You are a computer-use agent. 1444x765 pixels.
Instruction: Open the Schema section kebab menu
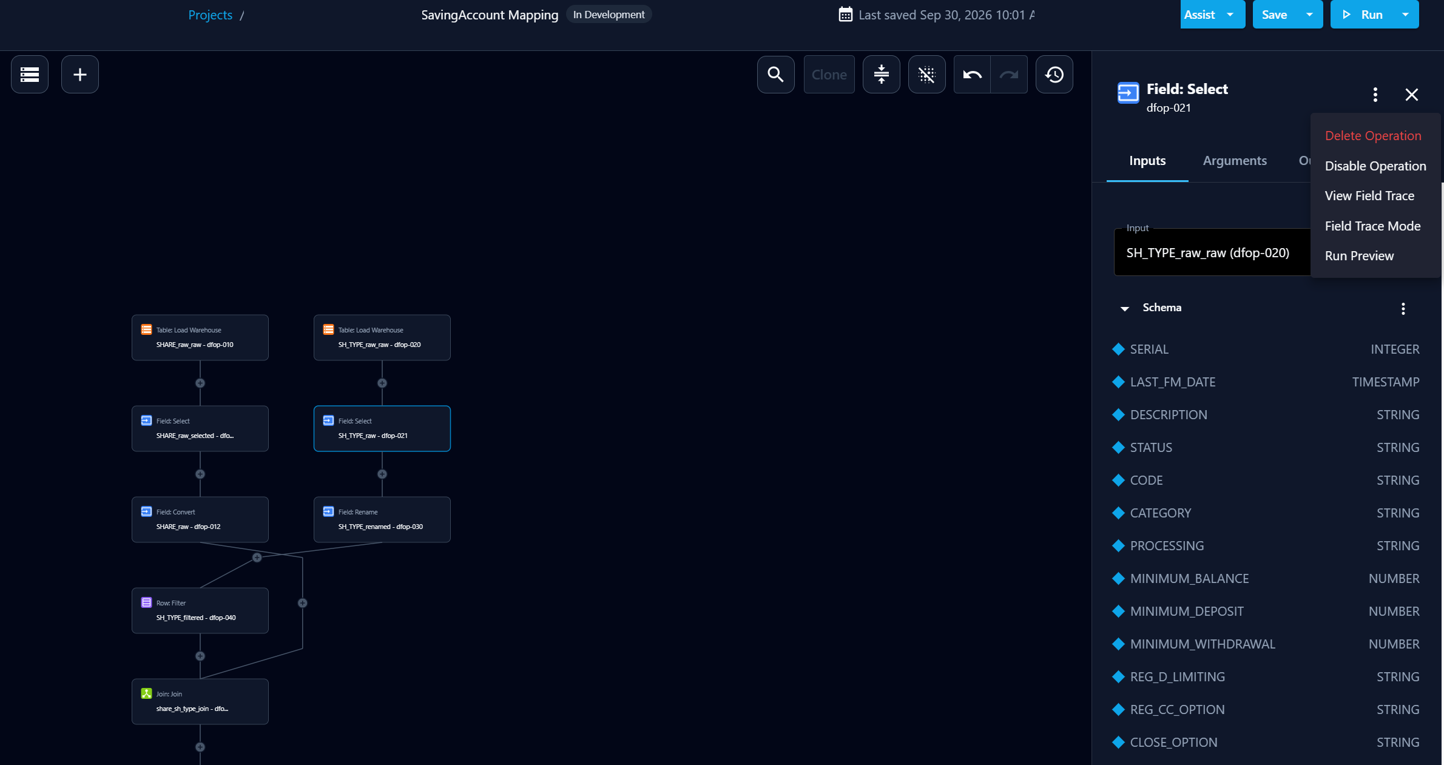[x=1403, y=309]
